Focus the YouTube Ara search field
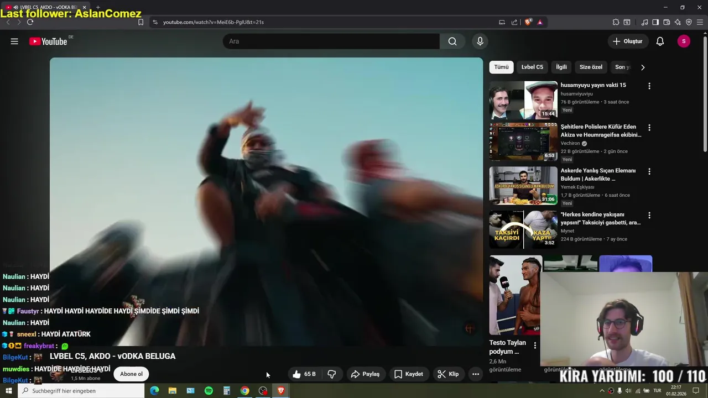The height and width of the screenshot is (398, 708). [x=332, y=41]
